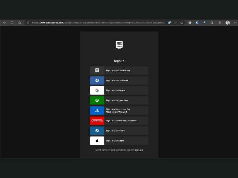The height and width of the screenshot is (178, 238).
Task: Click the collections icon in browser toolbar
Action: (x=220, y=23)
